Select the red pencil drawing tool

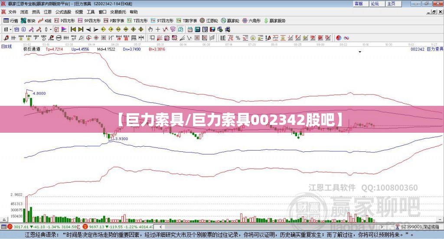point(6,38)
